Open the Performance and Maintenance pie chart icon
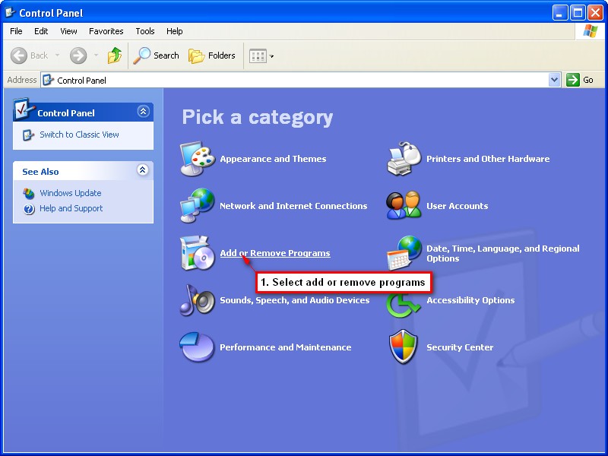 [x=197, y=347]
